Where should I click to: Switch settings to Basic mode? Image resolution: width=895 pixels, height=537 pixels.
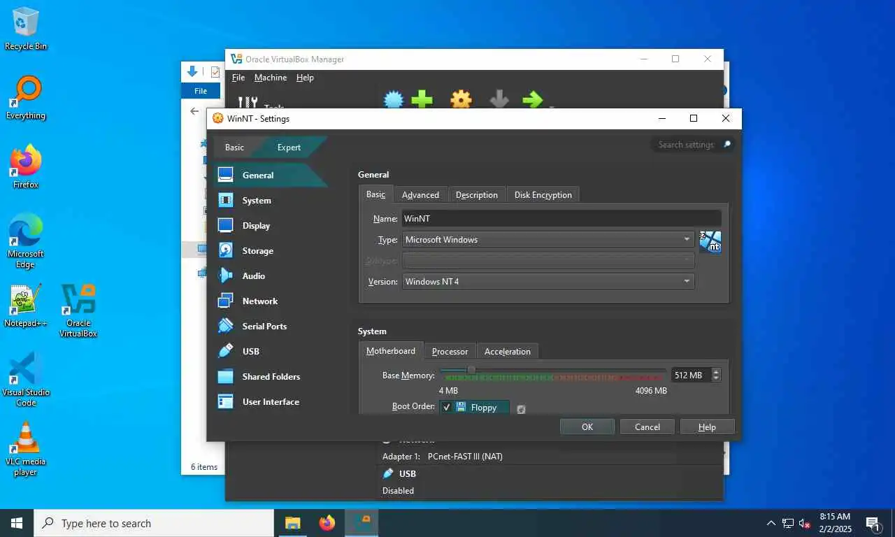click(235, 148)
